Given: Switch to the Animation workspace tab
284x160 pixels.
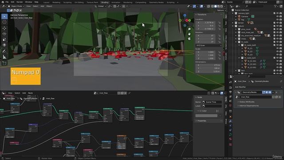Looking at the screenshot, I should [115, 2].
